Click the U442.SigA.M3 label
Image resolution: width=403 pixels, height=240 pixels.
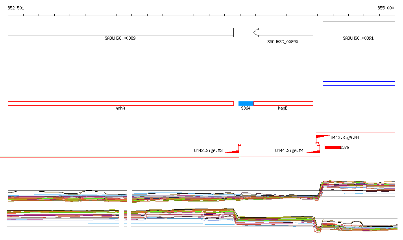(x=208, y=150)
